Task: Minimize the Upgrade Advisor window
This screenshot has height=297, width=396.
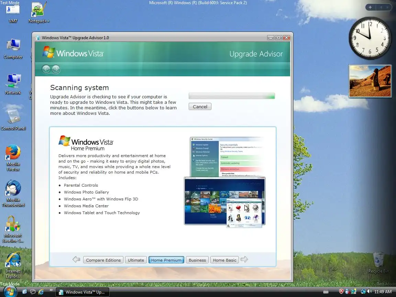Action: (271, 37)
